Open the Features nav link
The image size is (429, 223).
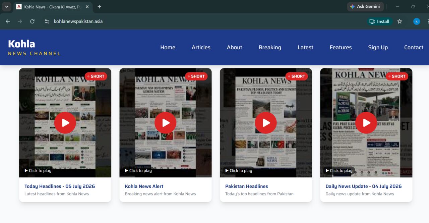pos(341,47)
